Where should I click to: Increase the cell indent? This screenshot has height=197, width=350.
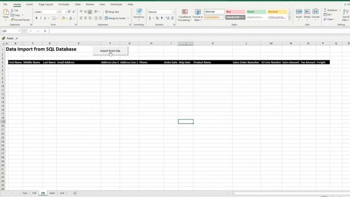pyautogui.click(x=100, y=18)
